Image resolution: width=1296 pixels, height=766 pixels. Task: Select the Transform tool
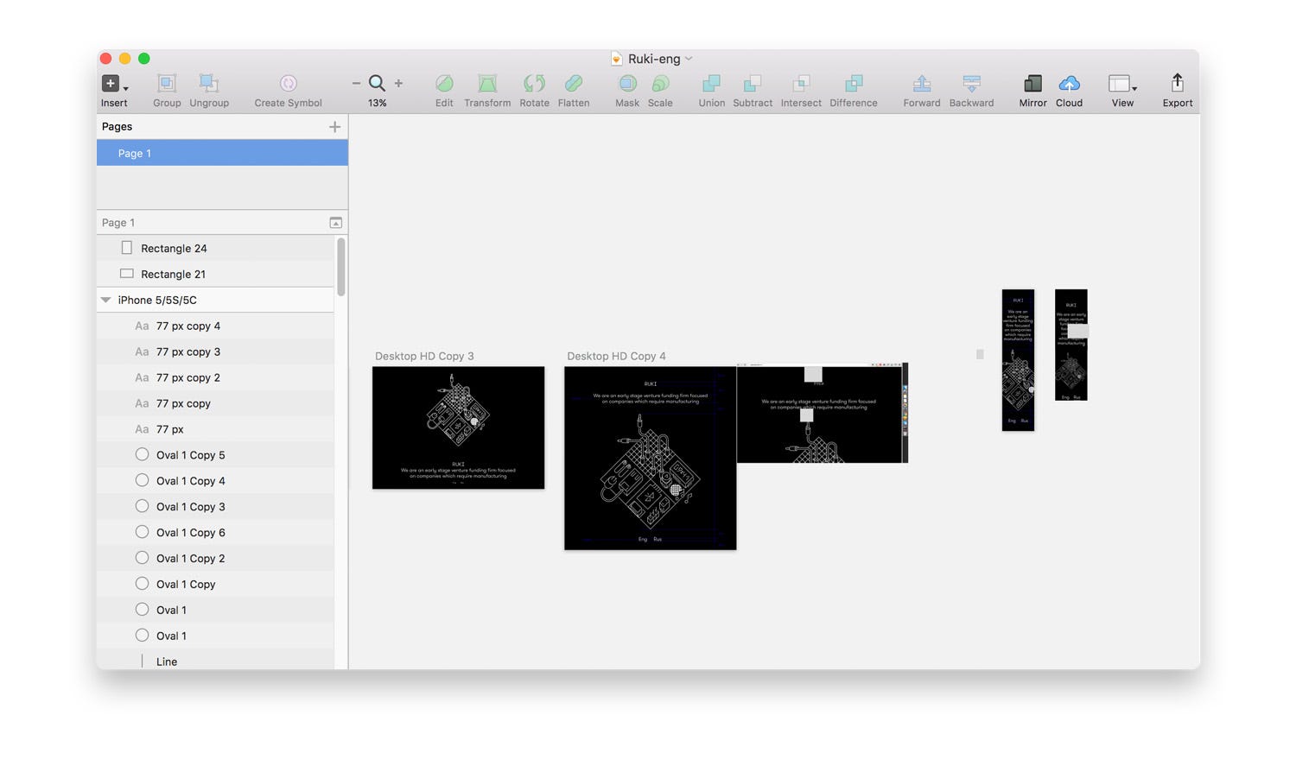click(x=487, y=83)
